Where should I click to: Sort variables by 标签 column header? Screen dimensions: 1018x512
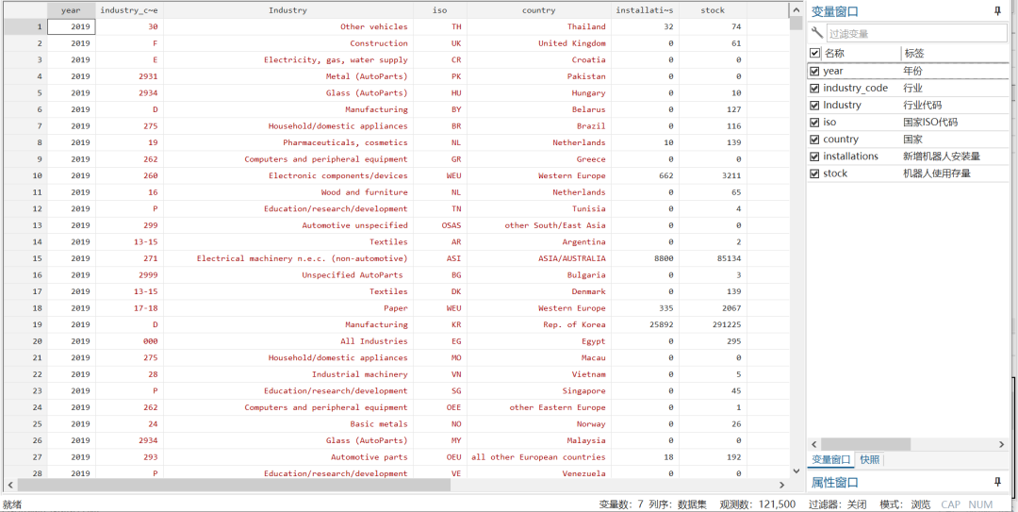coord(954,54)
